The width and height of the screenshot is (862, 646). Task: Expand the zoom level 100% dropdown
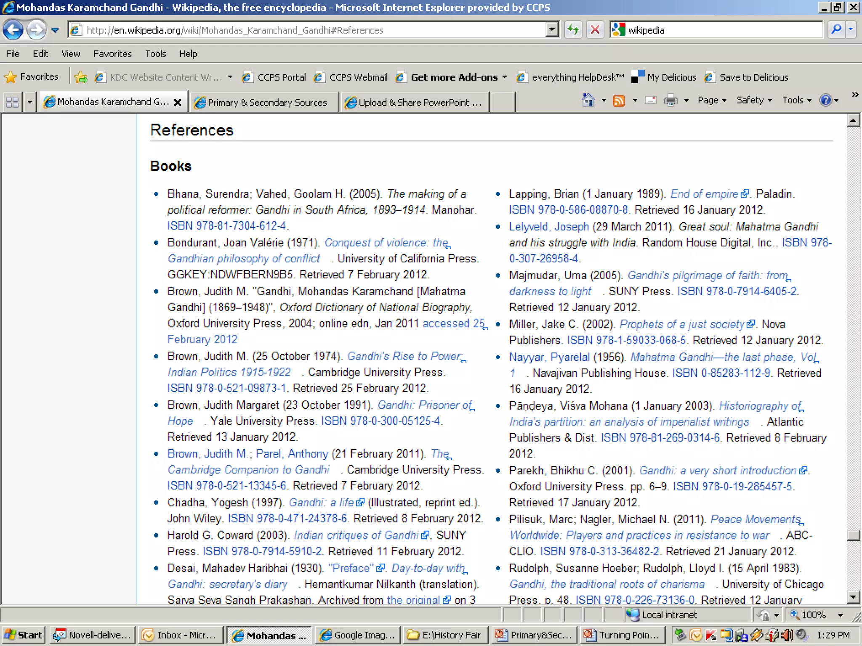[x=841, y=615]
